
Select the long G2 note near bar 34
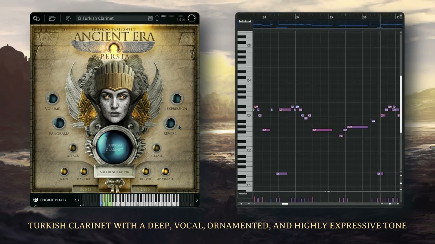pyautogui.click(x=322, y=130)
